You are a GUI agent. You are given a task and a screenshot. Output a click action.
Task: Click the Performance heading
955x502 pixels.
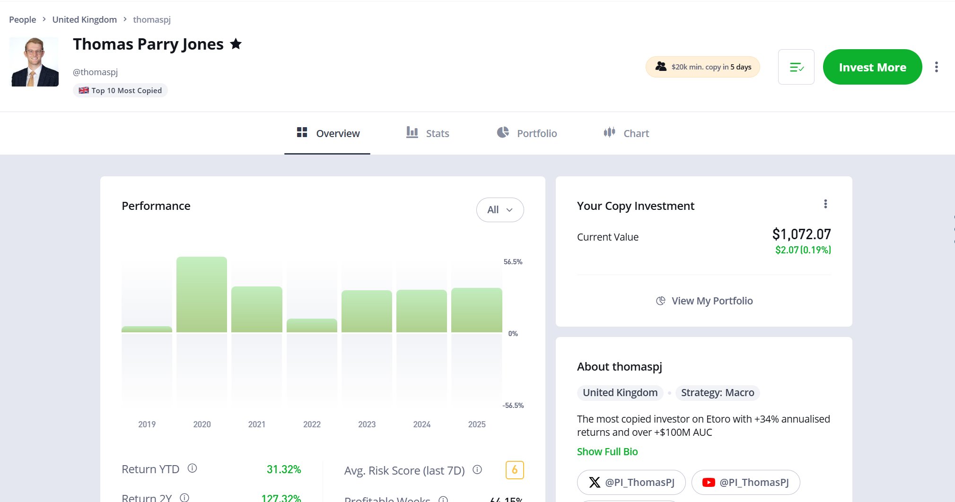pos(156,206)
